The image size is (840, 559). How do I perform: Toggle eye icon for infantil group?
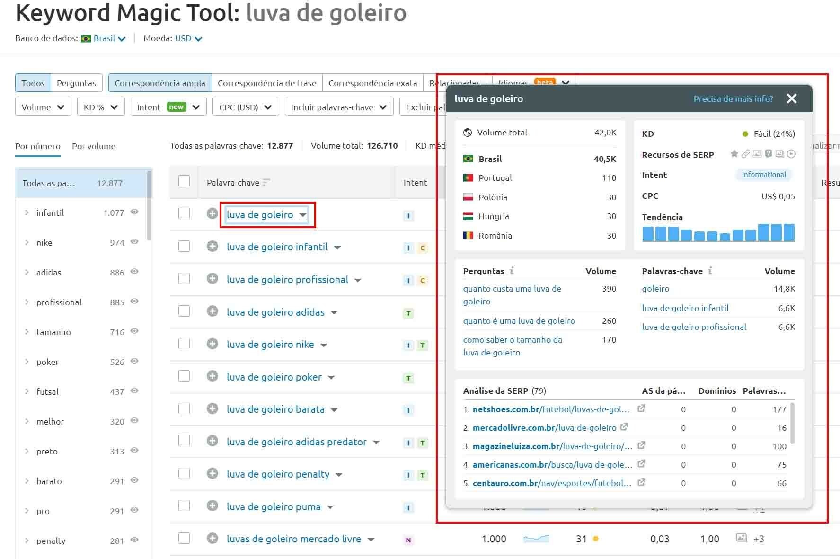(x=134, y=212)
